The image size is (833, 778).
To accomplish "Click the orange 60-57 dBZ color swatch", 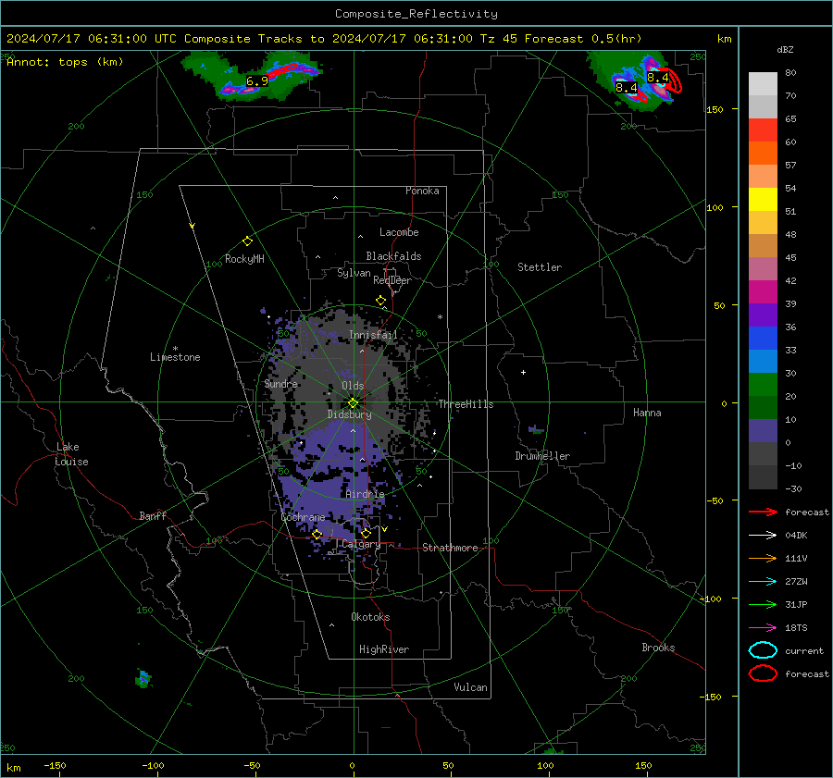I will pos(763,154).
